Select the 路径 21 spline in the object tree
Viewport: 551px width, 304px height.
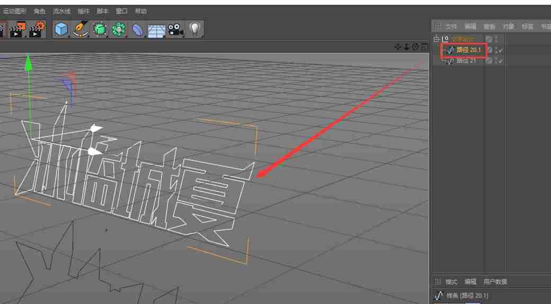click(x=466, y=61)
